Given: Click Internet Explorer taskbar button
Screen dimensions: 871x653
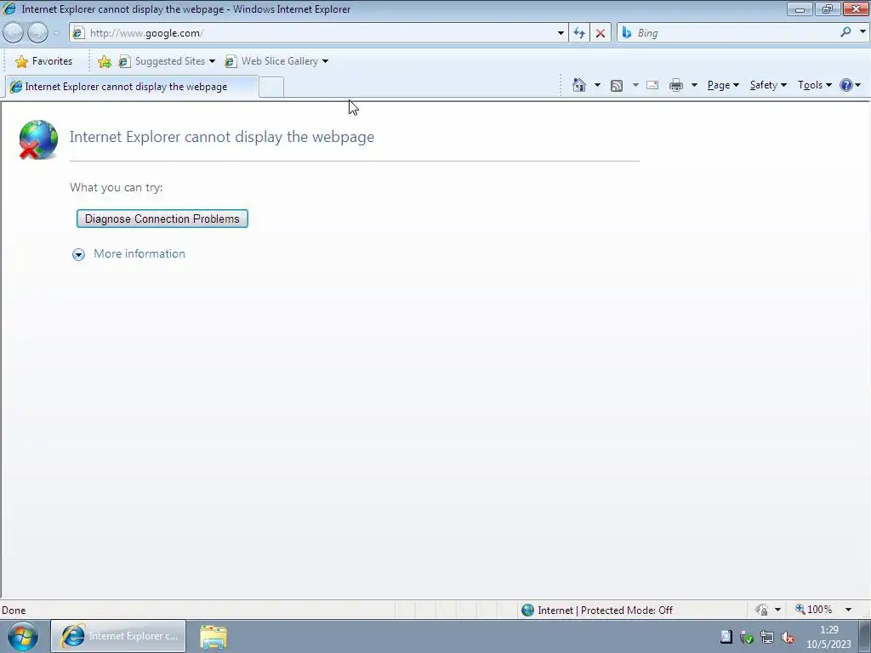Looking at the screenshot, I should coord(118,636).
